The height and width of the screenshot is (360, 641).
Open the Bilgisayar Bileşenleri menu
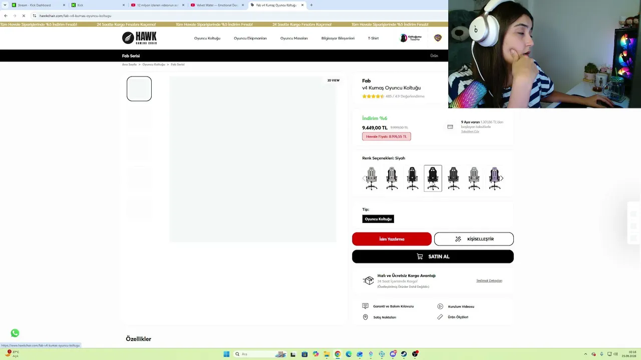338,38
